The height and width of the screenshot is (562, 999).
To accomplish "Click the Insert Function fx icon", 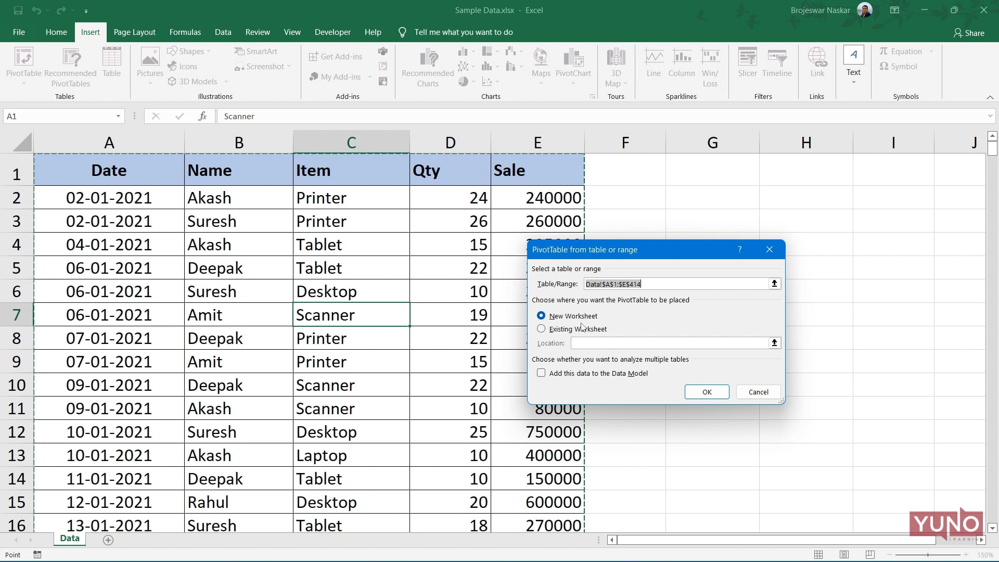I will (202, 116).
